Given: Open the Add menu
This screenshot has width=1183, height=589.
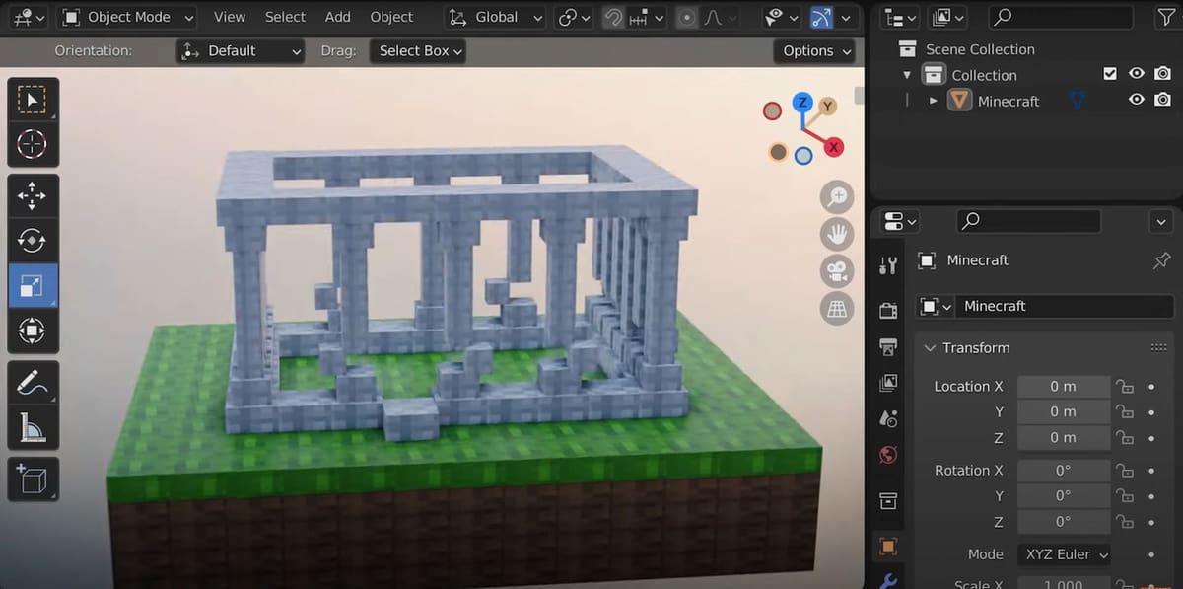Looking at the screenshot, I should [x=338, y=17].
